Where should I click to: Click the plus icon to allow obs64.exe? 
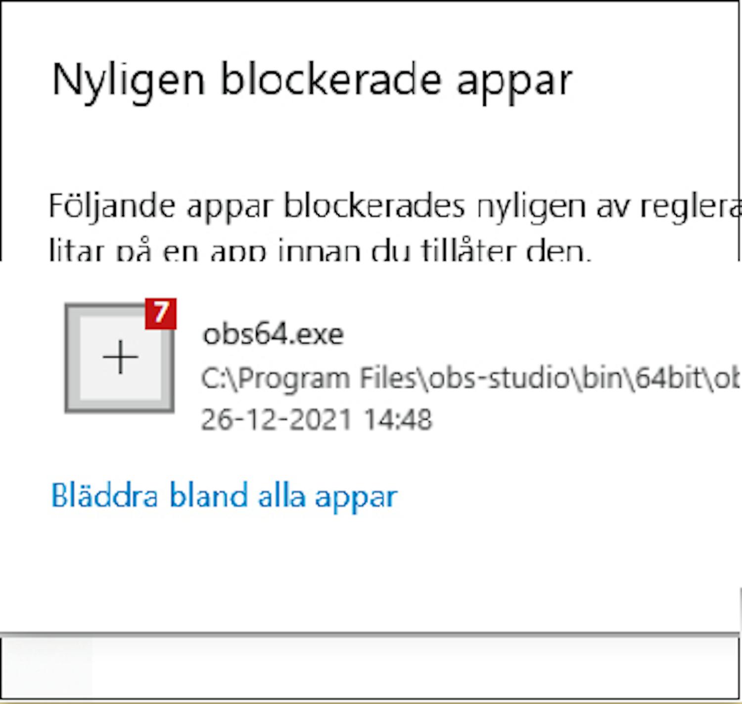[120, 357]
